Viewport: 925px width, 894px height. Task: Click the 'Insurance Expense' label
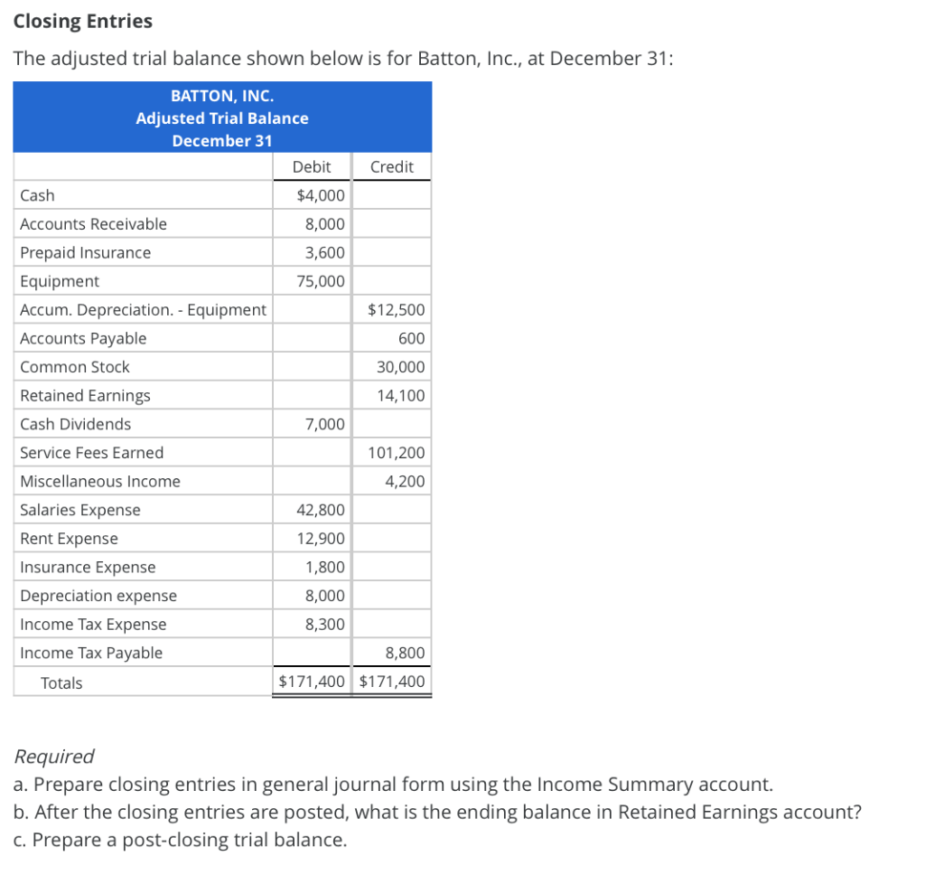pyautogui.click(x=88, y=568)
